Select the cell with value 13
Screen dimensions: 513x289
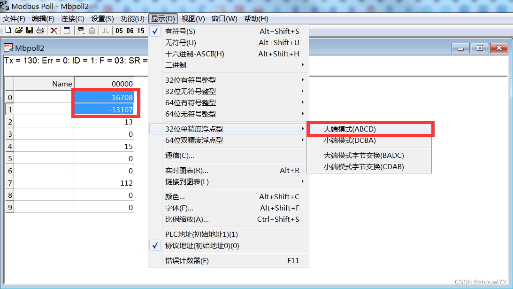(104, 122)
